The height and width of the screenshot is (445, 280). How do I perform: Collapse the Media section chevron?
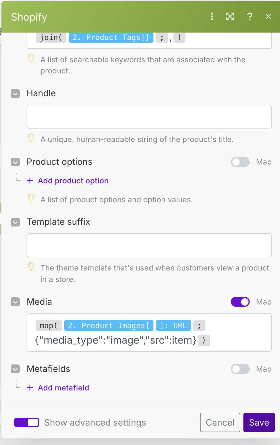click(x=15, y=302)
